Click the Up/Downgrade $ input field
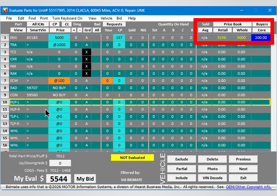The width and height of the screenshot is (277, 196). click(60, 163)
